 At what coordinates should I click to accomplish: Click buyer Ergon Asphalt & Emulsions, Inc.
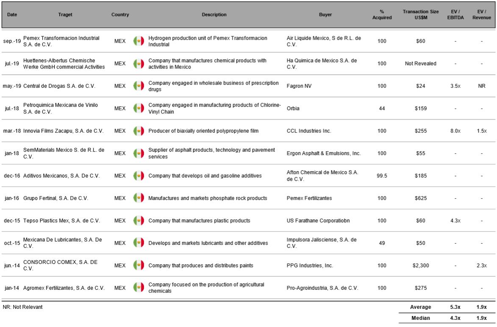(x=324, y=153)
